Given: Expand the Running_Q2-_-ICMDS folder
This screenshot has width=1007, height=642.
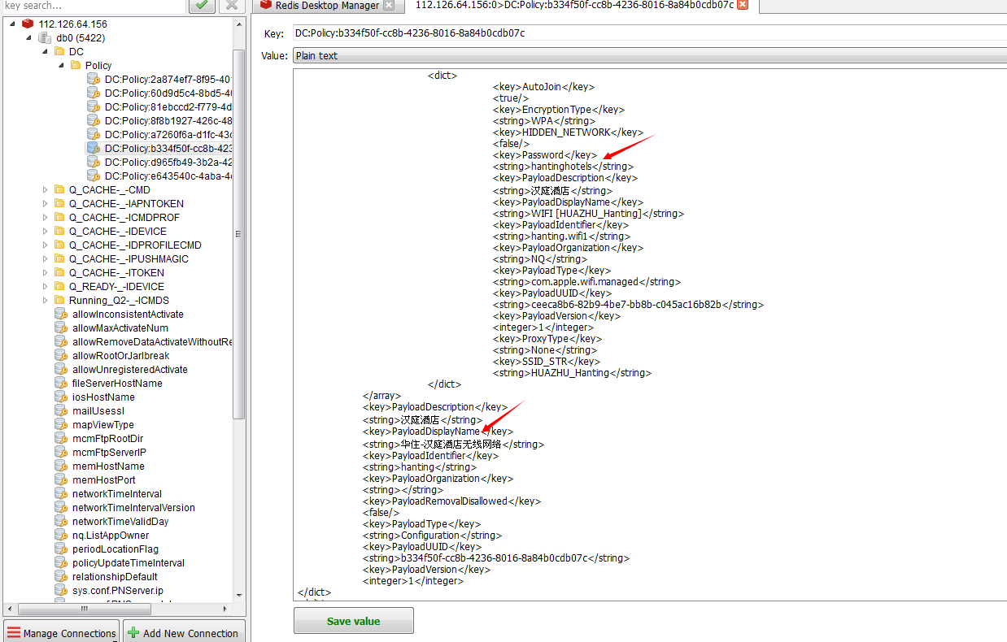Looking at the screenshot, I should tap(46, 300).
